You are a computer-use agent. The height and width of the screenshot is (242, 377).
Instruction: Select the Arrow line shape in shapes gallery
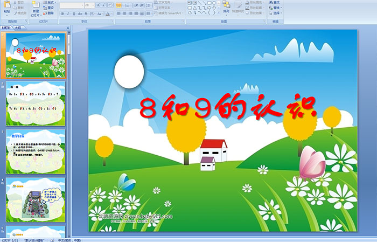coord(204,3)
